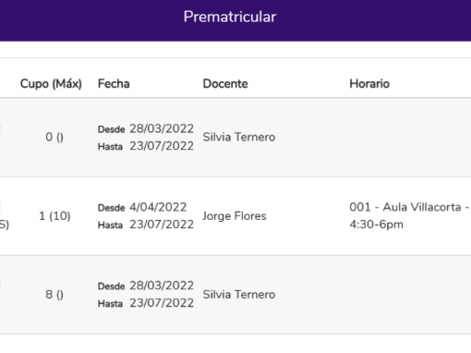Click the quota value 1 (10)
Viewport: 471px width, 353px height.
pos(54,216)
